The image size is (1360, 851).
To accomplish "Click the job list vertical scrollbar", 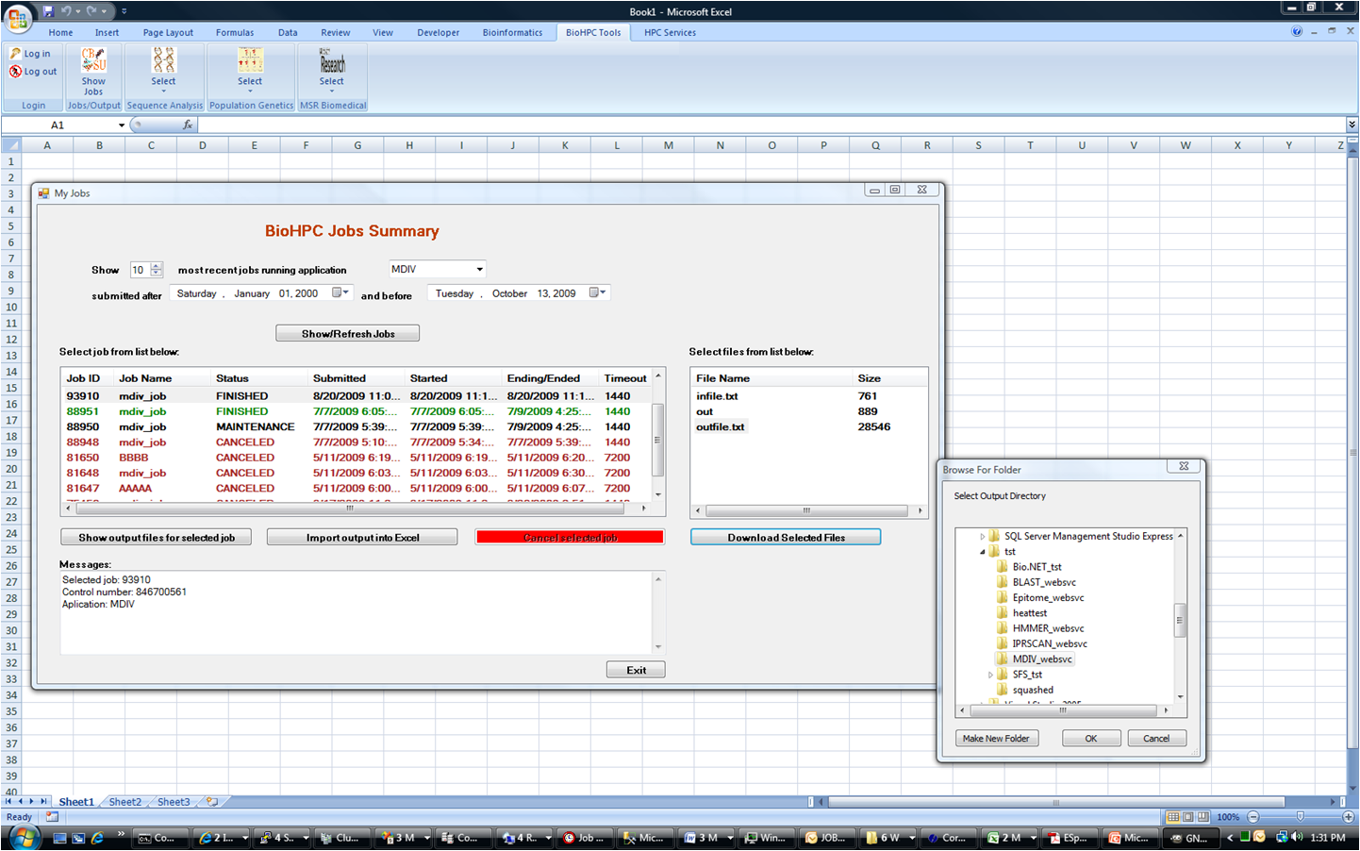I will 657,439.
